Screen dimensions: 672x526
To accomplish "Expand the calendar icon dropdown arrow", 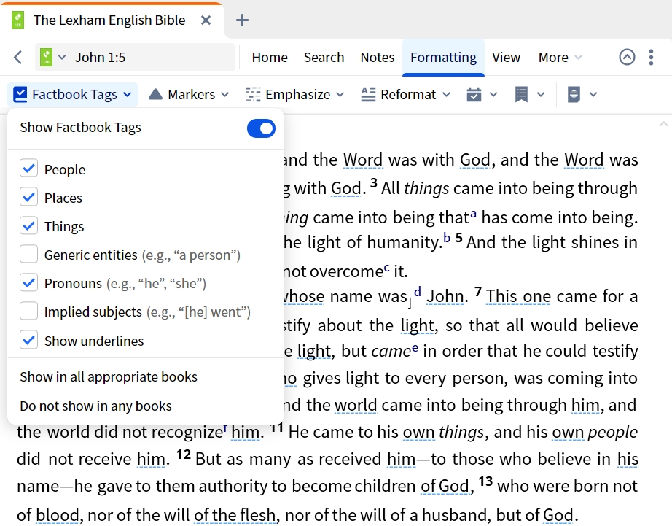I will [x=493, y=94].
